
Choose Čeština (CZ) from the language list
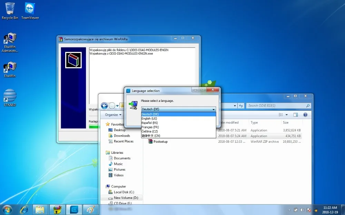coord(178,131)
